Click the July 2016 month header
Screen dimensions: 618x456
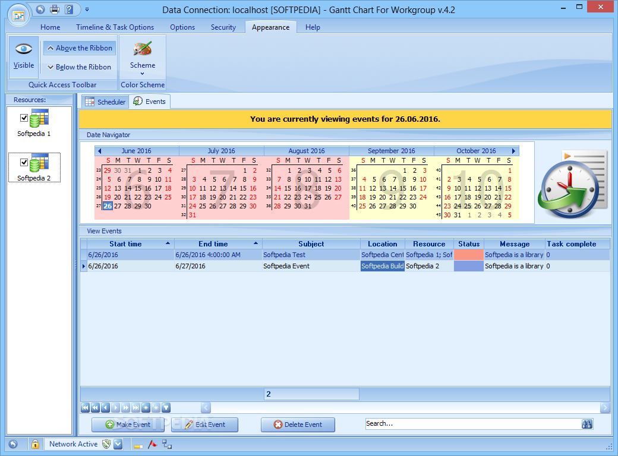click(221, 151)
